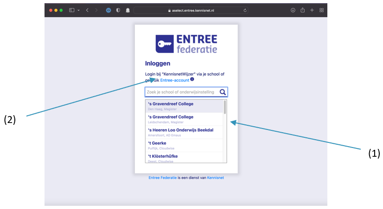Go back with the back arrow

tap(87, 10)
